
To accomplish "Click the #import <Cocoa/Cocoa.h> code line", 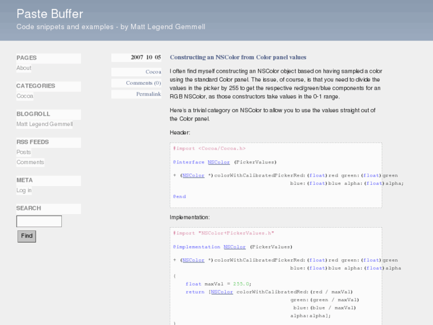I will pos(209,148).
